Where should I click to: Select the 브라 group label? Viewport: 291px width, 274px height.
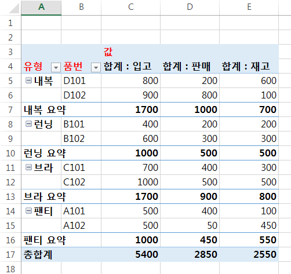[43, 167]
